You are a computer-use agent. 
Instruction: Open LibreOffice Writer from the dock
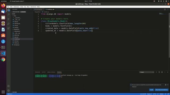click(3, 29)
